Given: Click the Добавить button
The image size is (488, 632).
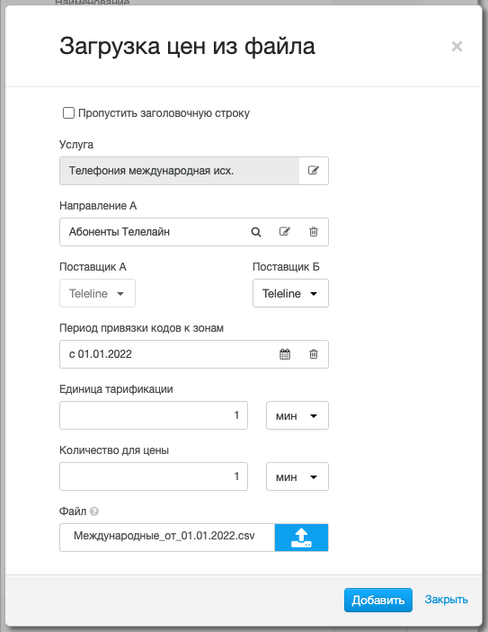Looking at the screenshot, I should tap(378, 601).
